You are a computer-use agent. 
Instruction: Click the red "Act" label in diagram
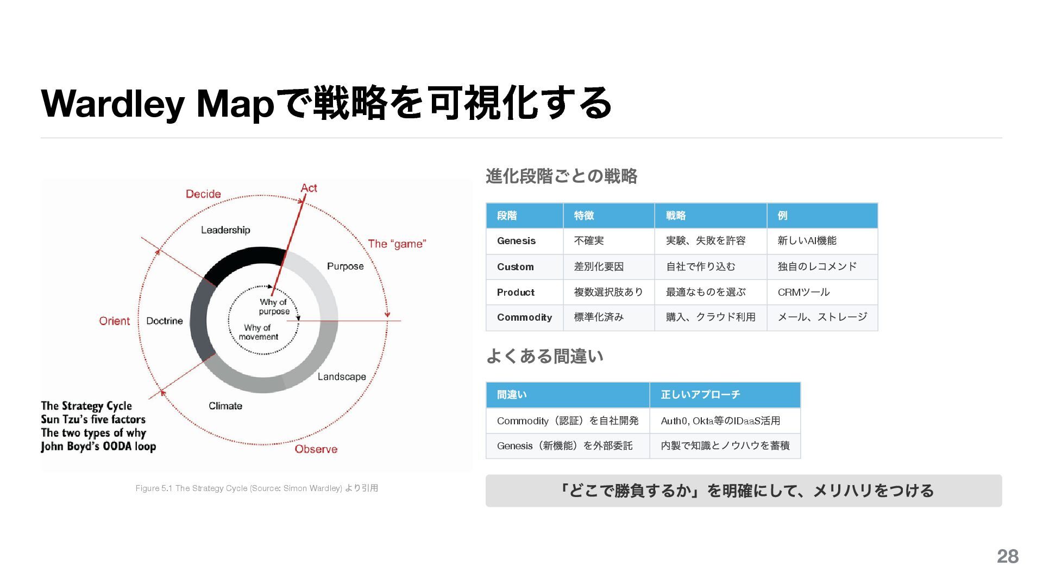click(309, 188)
